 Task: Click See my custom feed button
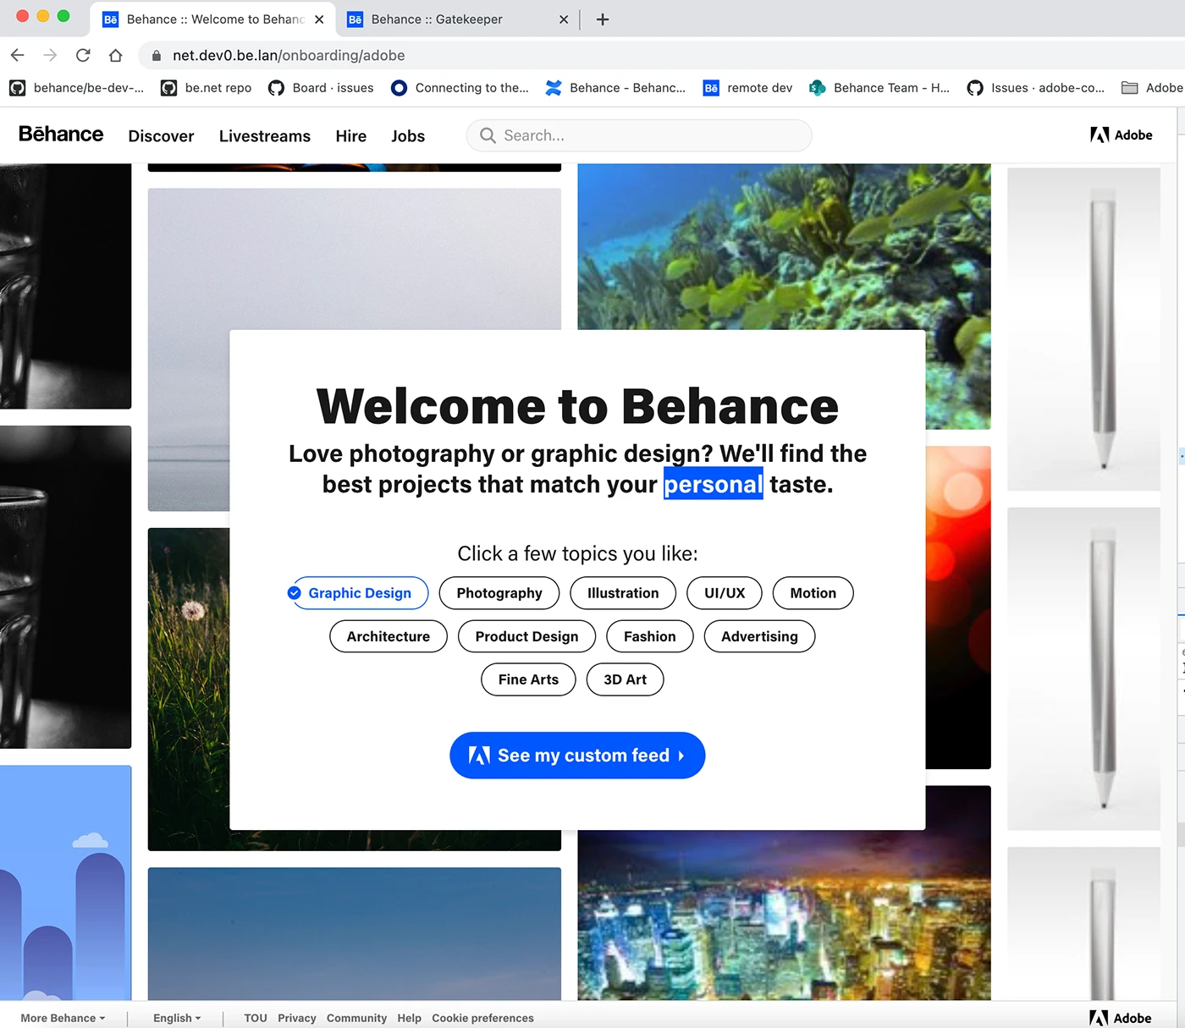pyautogui.click(x=577, y=756)
